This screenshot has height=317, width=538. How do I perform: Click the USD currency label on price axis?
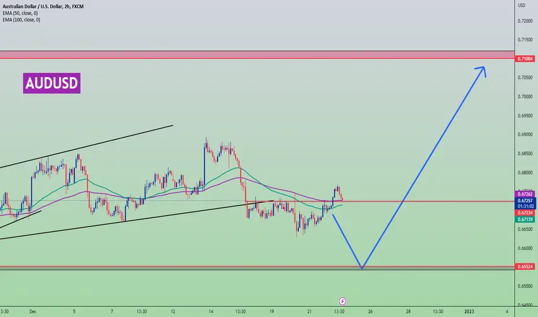coord(521,6)
